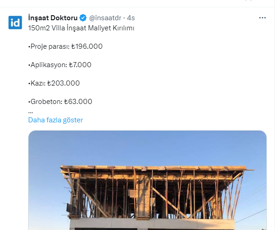The image size is (277, 230).
Task: Open the tweet's more options menu
Action: [262, 18]
